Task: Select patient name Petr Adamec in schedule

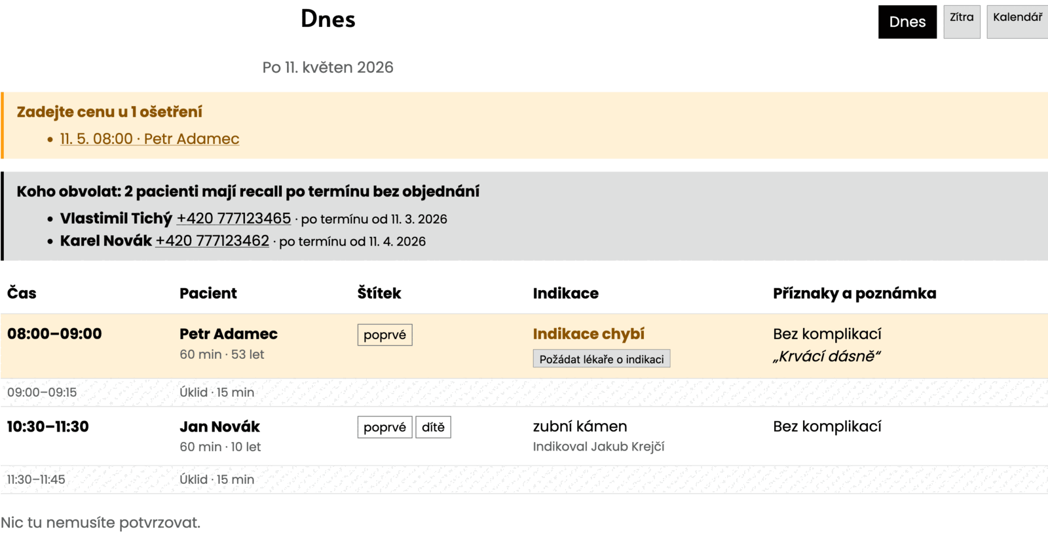Action: [229, 334]
